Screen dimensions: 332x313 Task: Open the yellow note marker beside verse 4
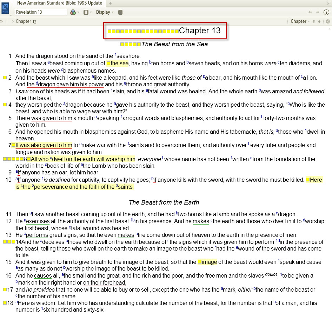pyautogui.click(x=5, y=105)
